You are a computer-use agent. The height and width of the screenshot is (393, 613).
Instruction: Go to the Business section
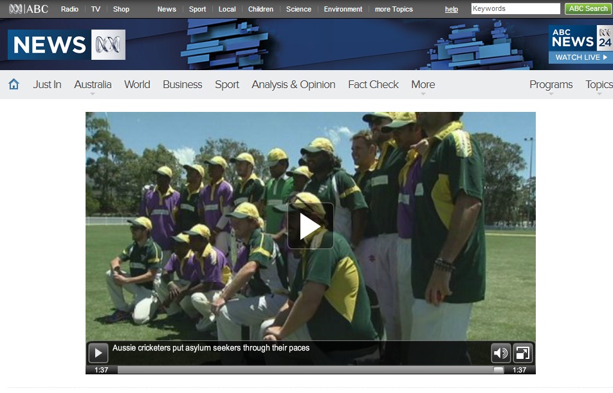click(182, 84)
